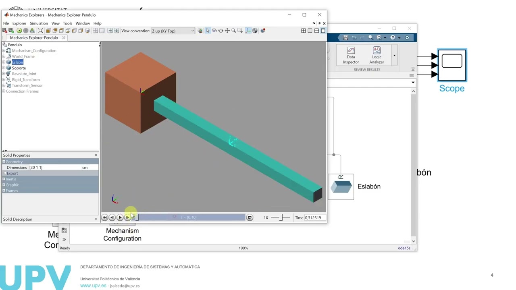Click the playback timeline slider

pos(188,217)
